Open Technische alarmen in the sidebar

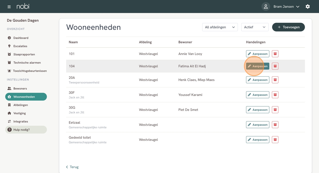27,63
